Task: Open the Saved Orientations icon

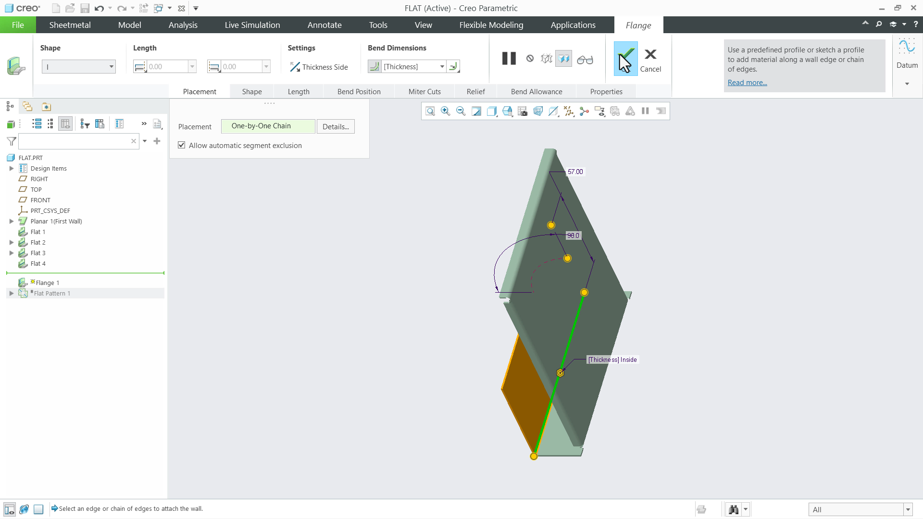Action: (507, 111)
